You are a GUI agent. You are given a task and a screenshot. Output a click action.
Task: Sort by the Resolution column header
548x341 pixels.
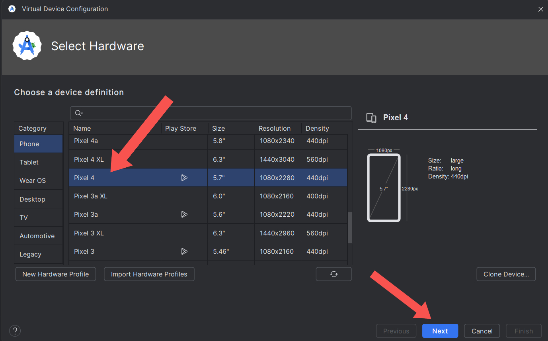278,128
